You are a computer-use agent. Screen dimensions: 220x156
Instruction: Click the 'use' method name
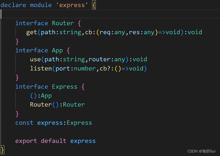[35, 59]
